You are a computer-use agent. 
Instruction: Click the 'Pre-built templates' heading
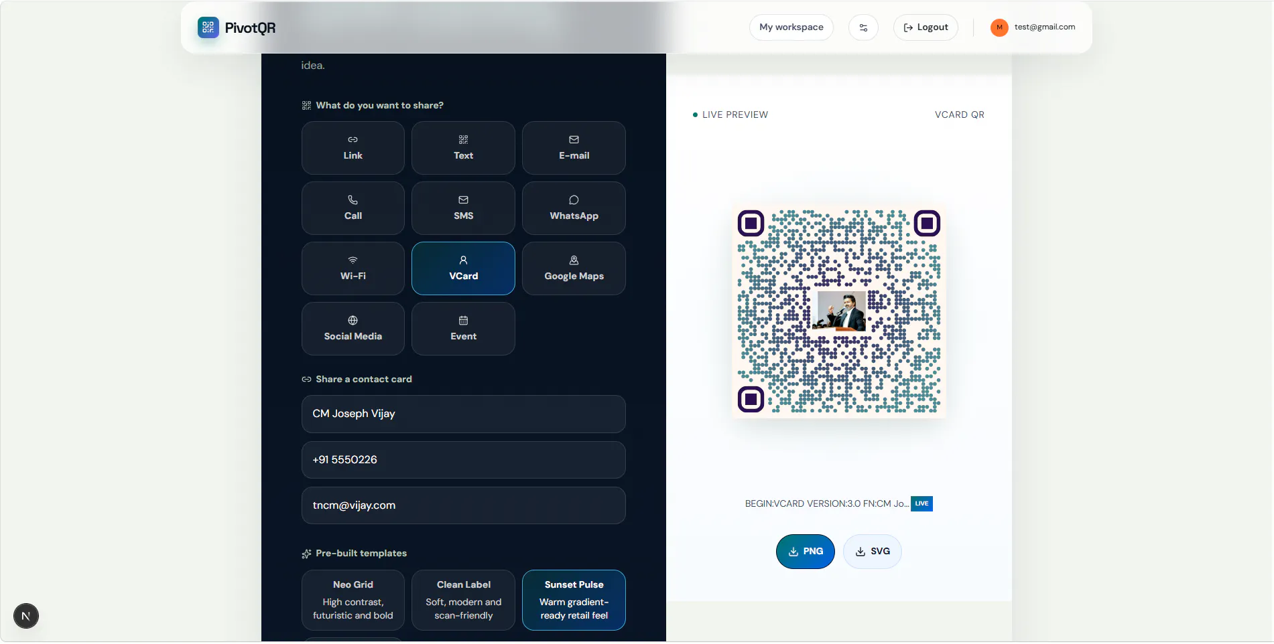(x=361, y=553)
